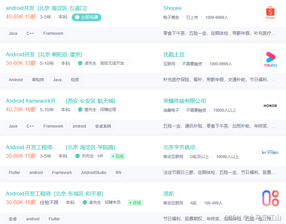Click the Shopee company logo

[270, 13]
